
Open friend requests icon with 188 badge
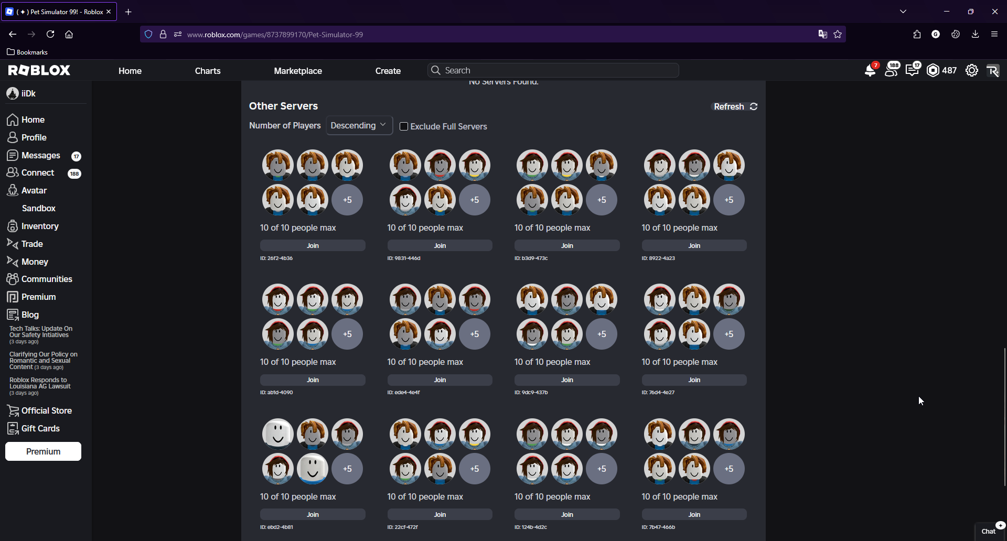point(892,70)
